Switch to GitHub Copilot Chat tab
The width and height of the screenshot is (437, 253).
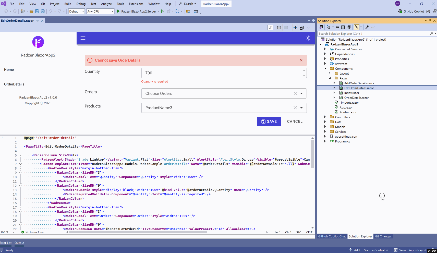point(332,236)
